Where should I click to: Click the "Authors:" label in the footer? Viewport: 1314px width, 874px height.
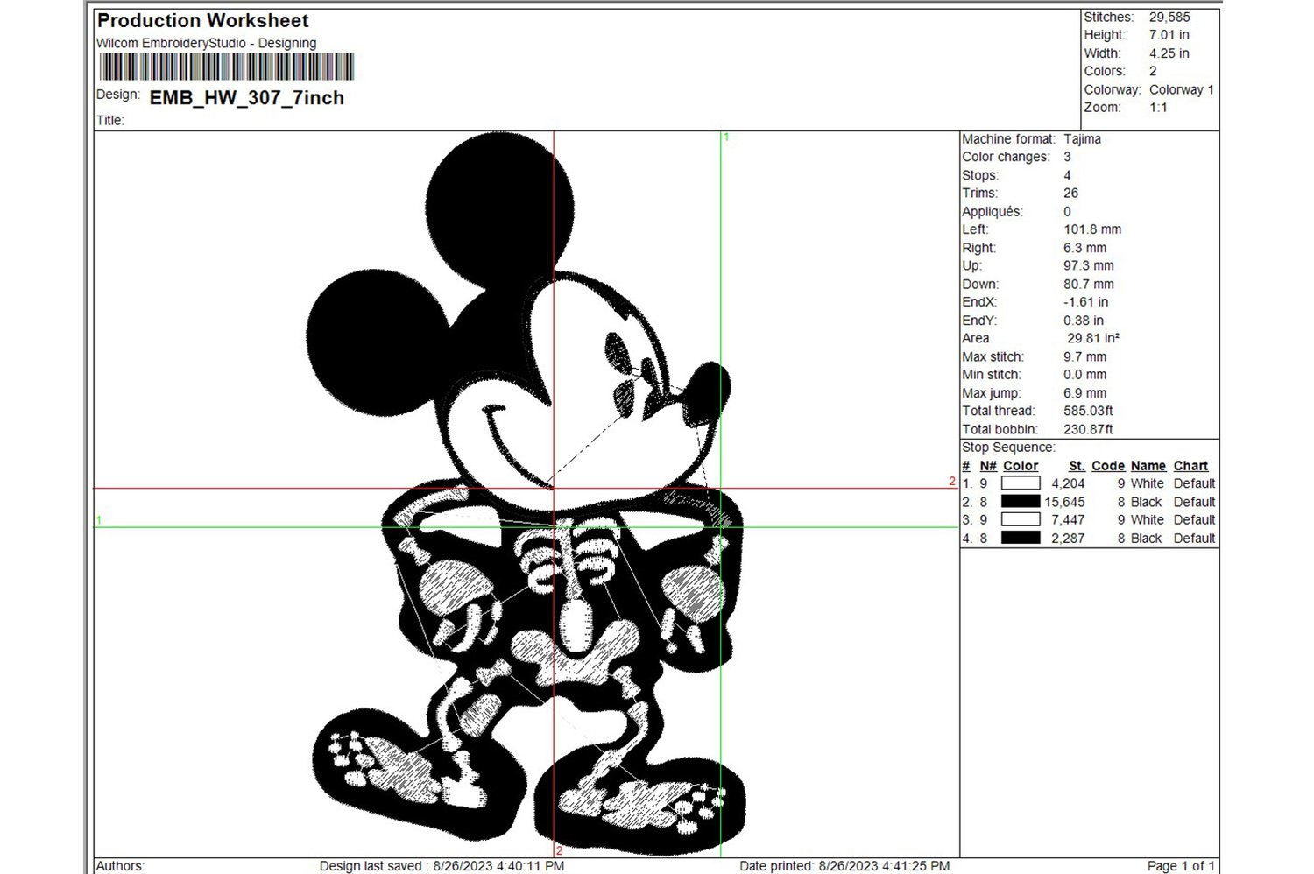click(121, 866)
